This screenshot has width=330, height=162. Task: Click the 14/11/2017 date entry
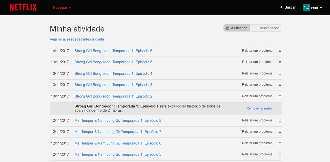coord(60,51)
